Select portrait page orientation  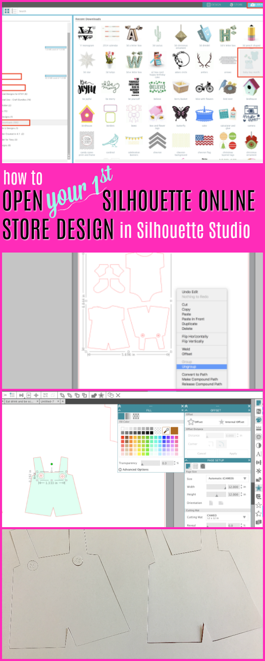[211, 503]
